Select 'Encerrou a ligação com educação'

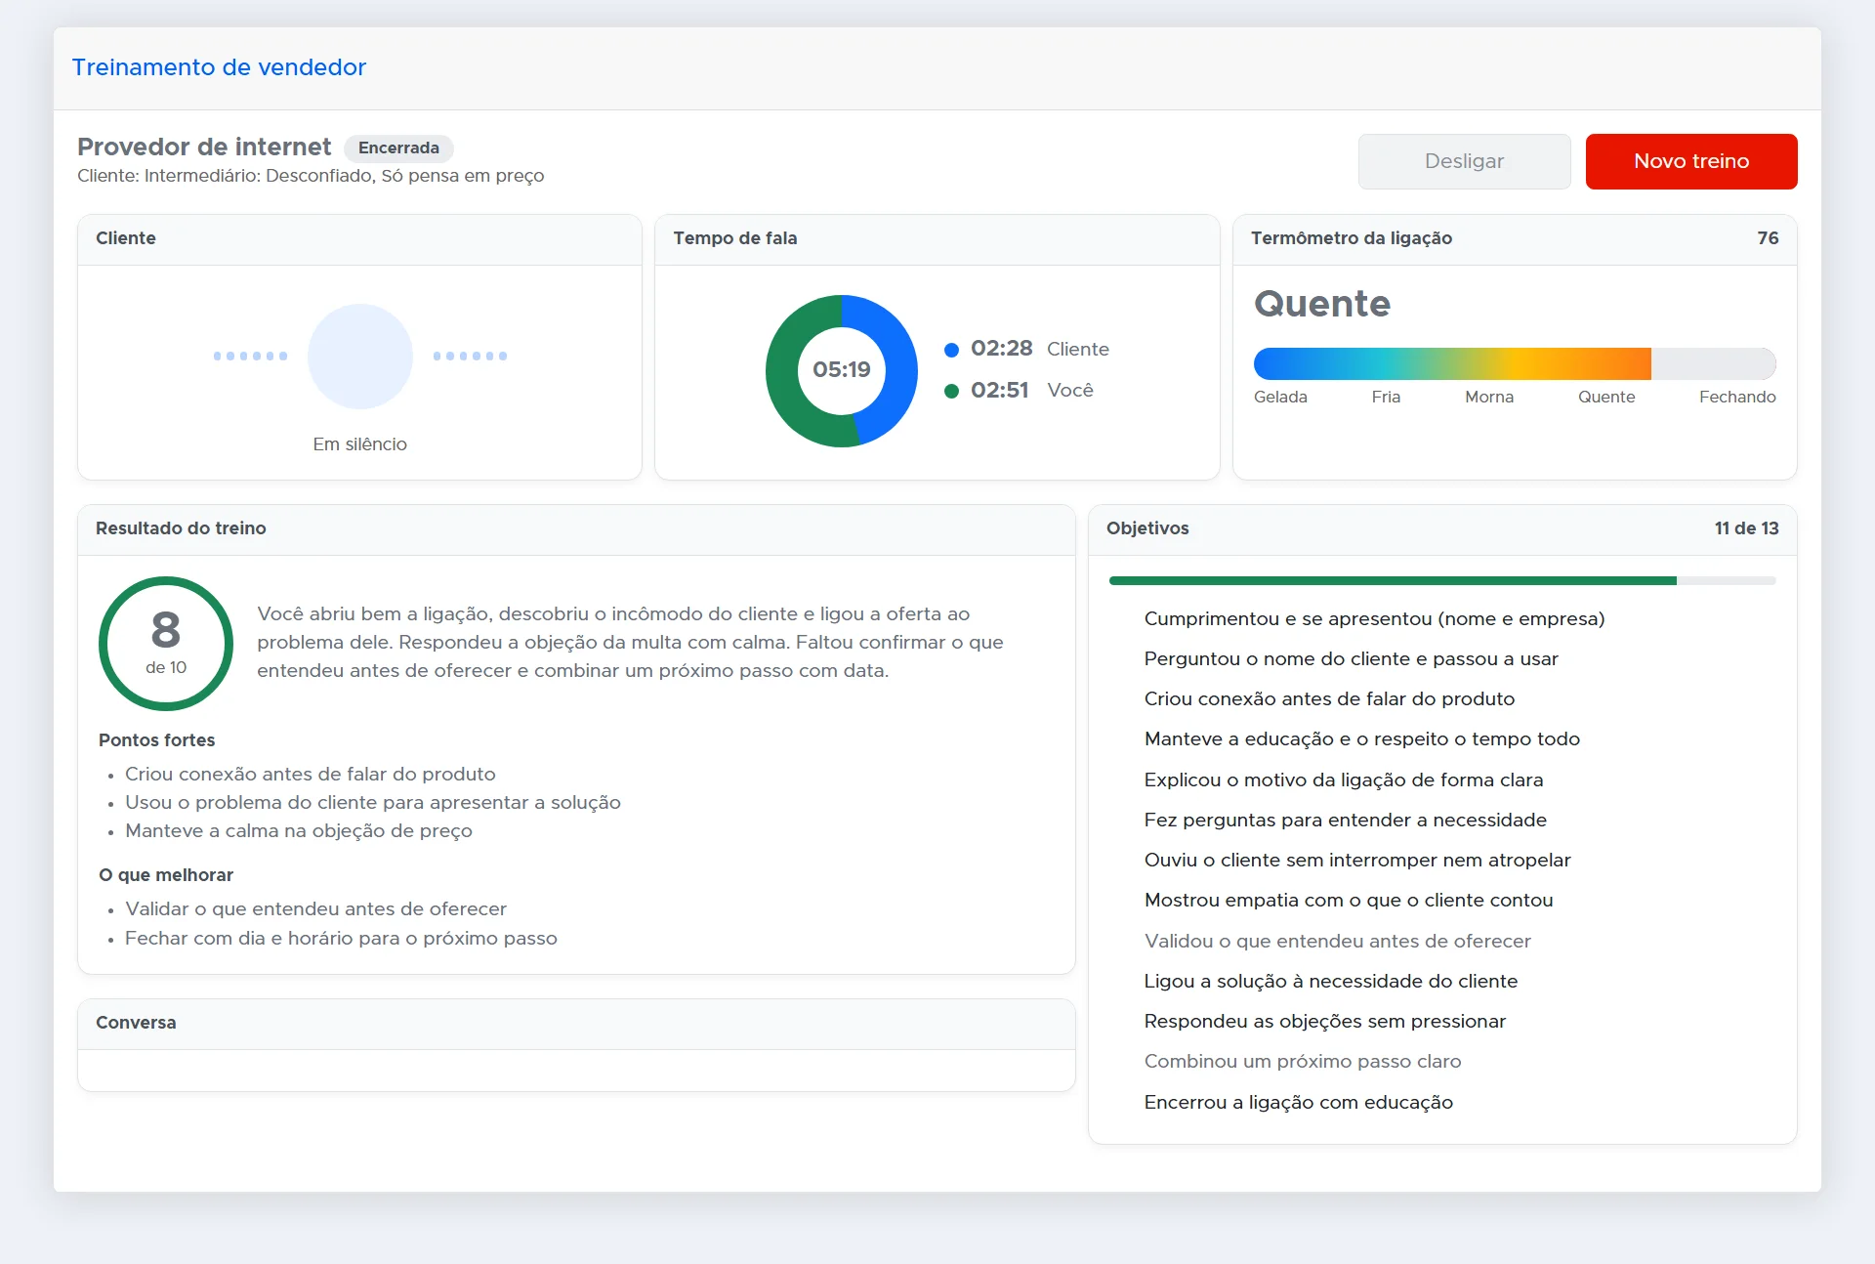1299,1102
